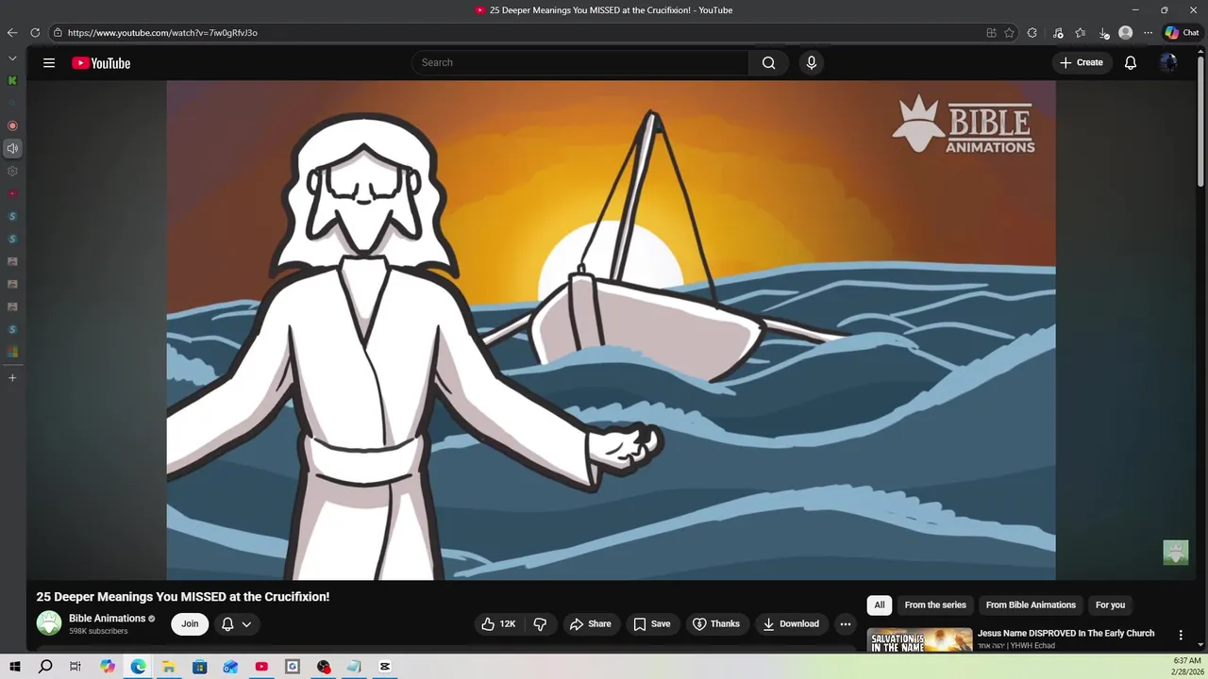Open YouTube account avatar menu
Viewport: 1208px width, 679px height.
[x=1168, y=63]
